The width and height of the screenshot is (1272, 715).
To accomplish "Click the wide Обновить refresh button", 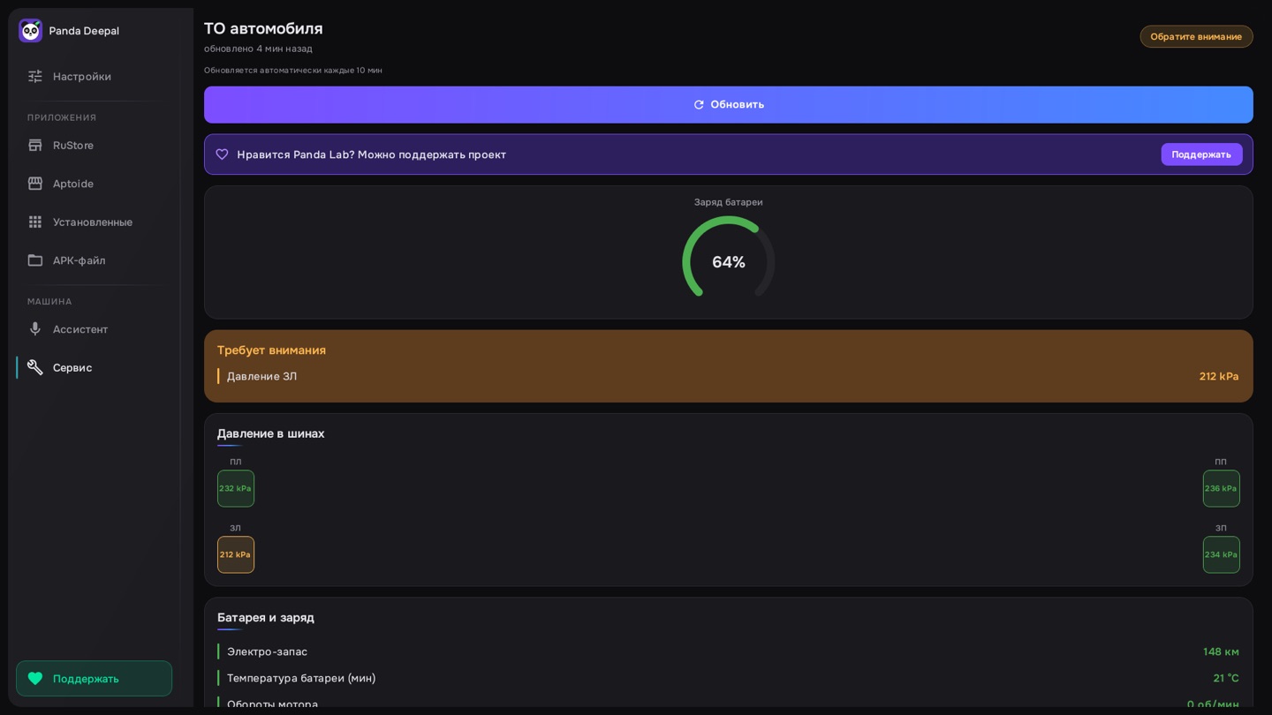I will pyautogui.click(x=728, y=104).
